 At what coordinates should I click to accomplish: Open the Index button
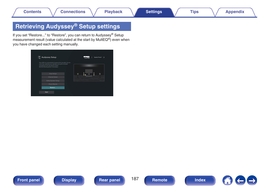click(x=200, y=180)
